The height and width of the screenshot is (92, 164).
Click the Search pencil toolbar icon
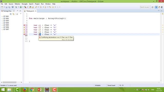click(36, 7)
